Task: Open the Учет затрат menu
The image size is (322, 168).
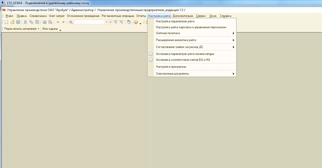Action: (57, 16)
